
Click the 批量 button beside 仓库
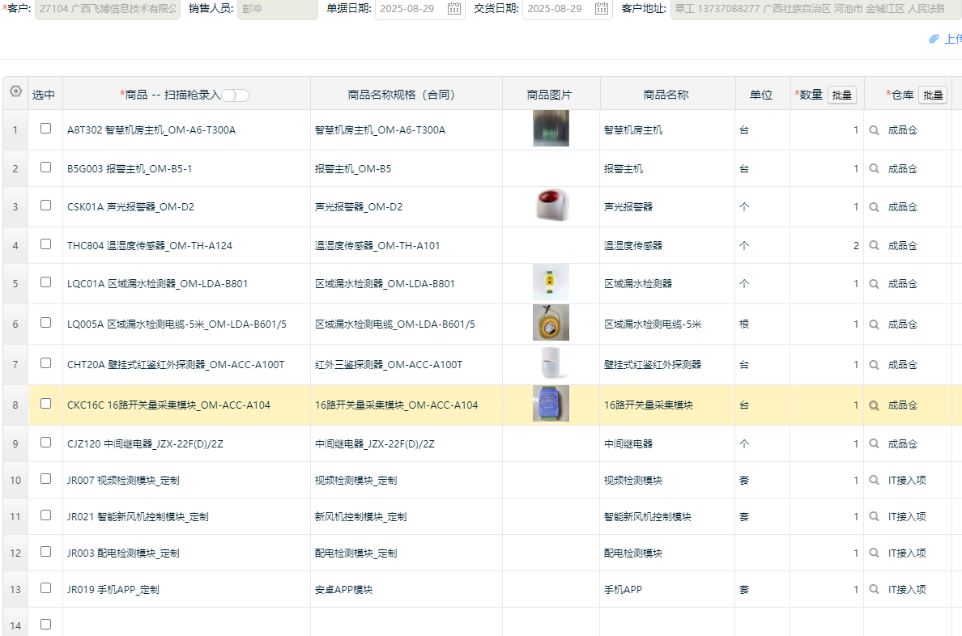[x=933, y=95]
